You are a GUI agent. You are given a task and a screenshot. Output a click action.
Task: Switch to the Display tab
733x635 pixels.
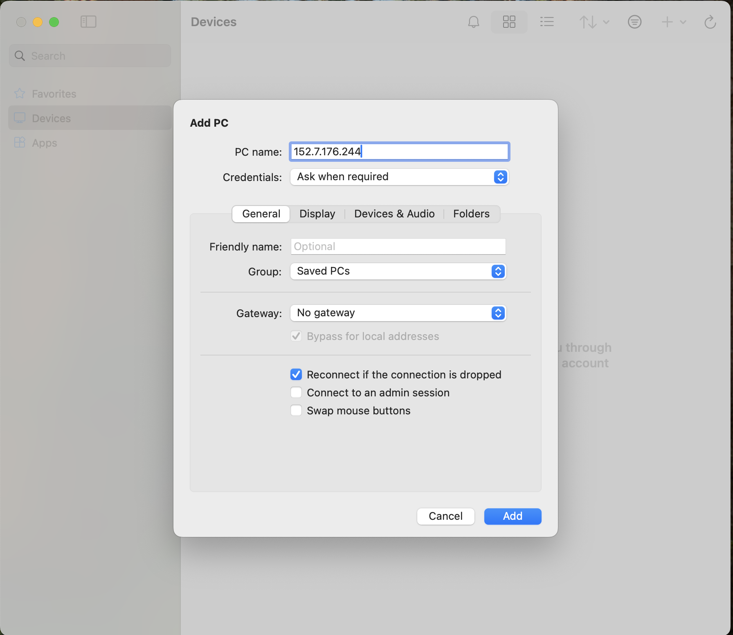point(317,214)
